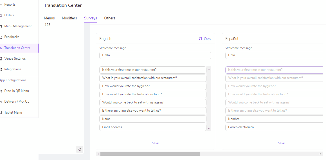Click the copy icon in the English card
The image size is (326, 160).
pyautogui.click(x=201, y=39)
